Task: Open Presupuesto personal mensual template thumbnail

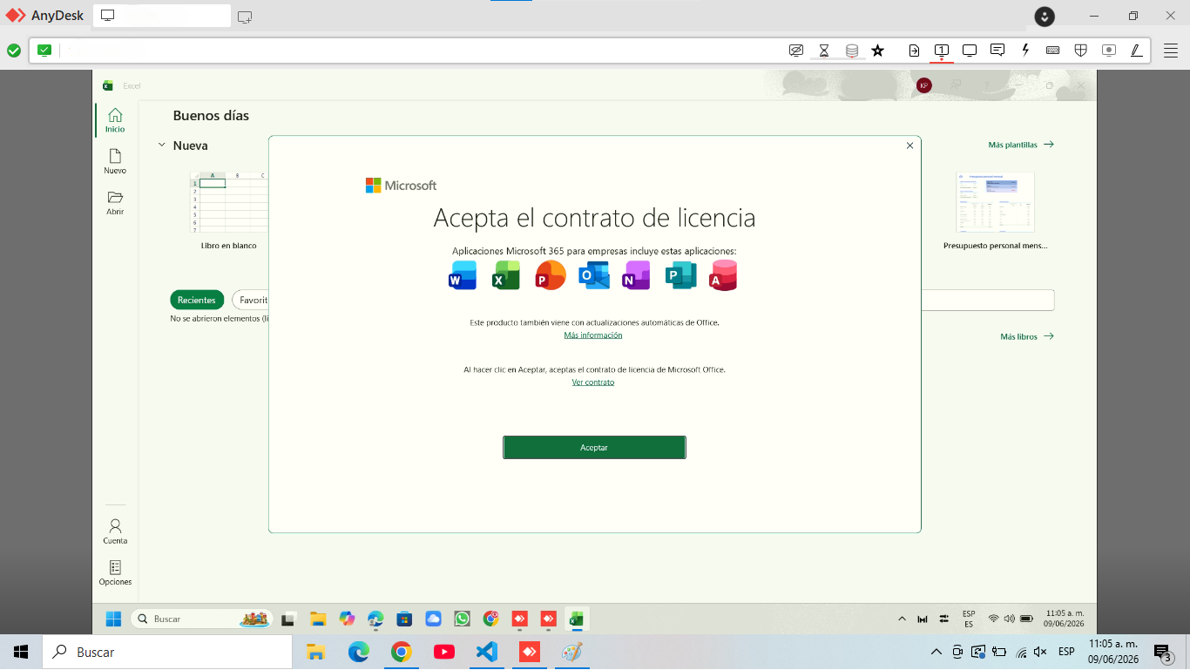Action: click(995, 201)
